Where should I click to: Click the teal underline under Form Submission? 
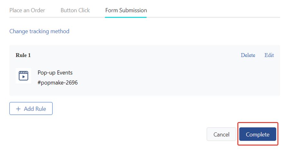point(126,17)
